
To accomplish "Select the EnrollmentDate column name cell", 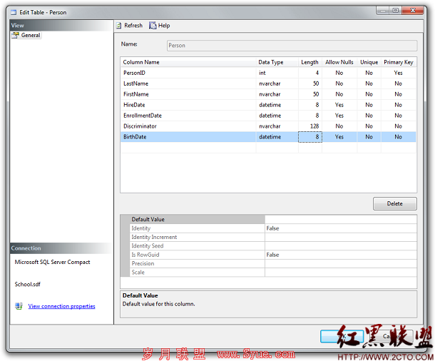I will [188, 116].
